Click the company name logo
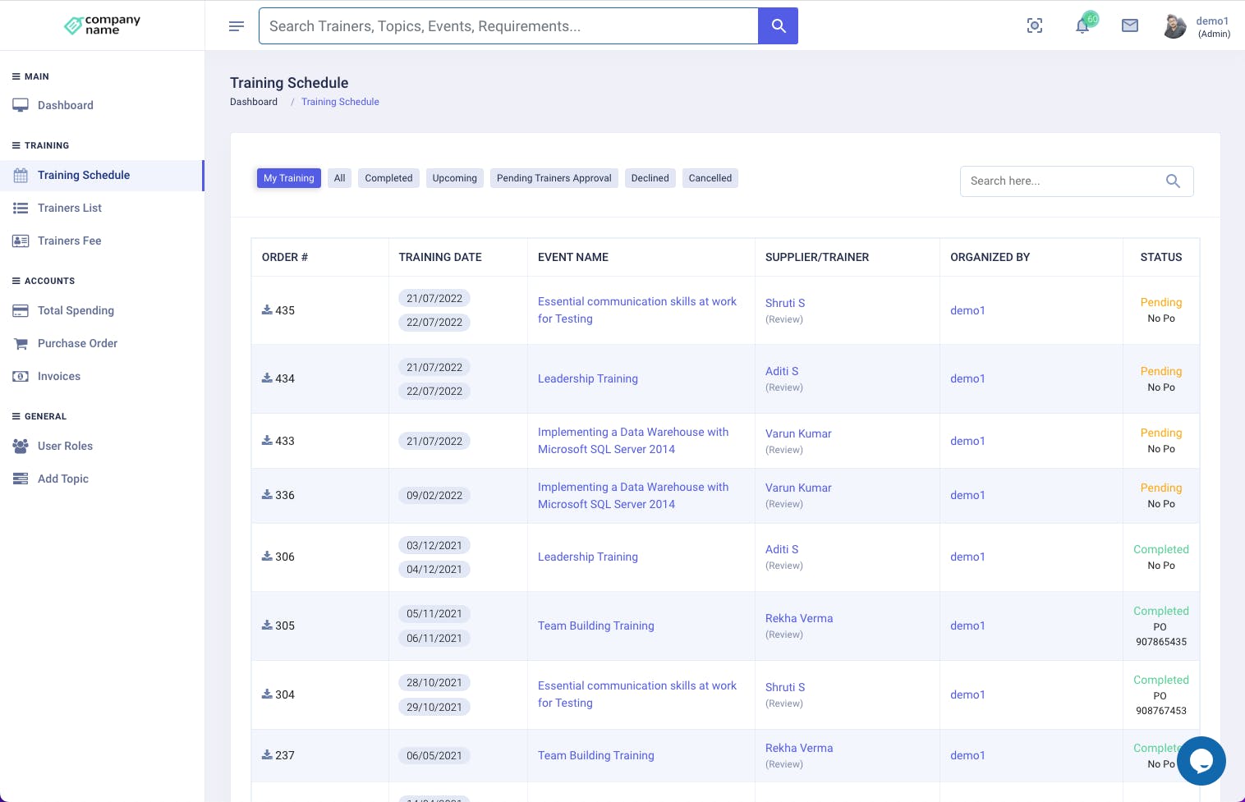The height and width of the screenshot is (802, 1245). point(103,25)
